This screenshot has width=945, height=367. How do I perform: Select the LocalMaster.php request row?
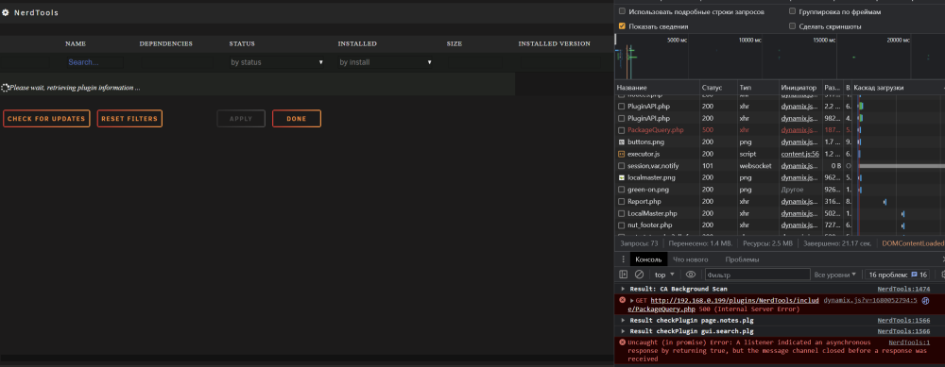[x=780, y=213]
